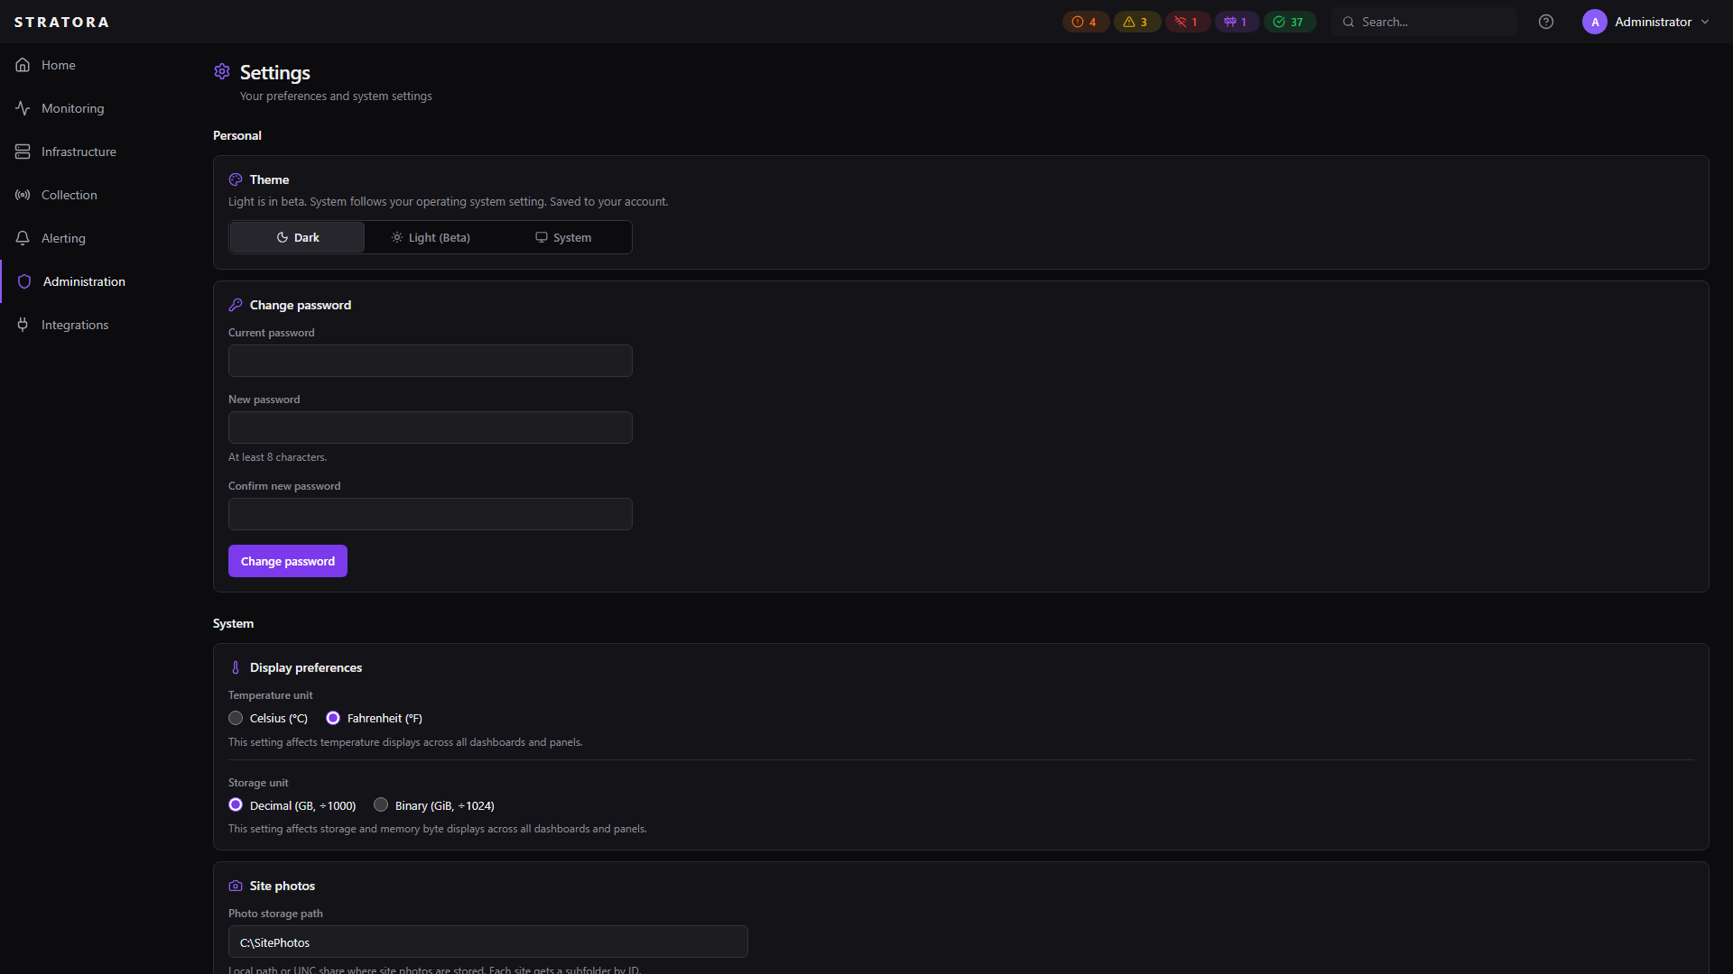Viewport: 1733px width, 974px height.
Task: Click the search magnifier icon
Action: point(1348,22)
